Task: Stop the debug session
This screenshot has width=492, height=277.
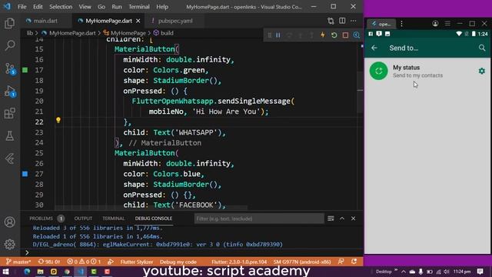Action: coord(345,35)
